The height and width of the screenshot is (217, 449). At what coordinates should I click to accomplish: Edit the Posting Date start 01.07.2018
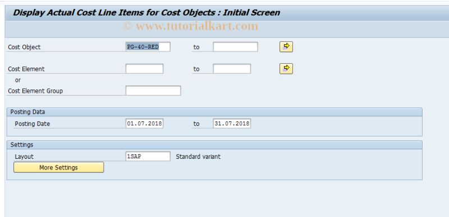[144, 124]
